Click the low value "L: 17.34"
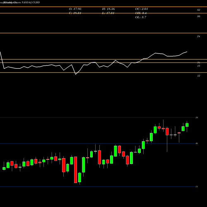The image size is (207, 207). (108, 13)
